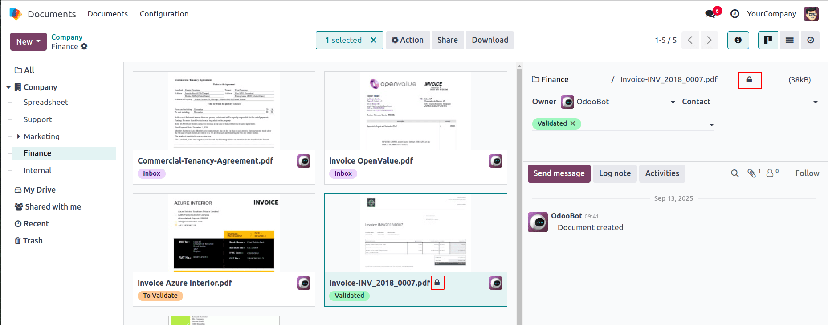Click Inbox tag on Commercial-Tenancy-Agreement card

[151, 173]
